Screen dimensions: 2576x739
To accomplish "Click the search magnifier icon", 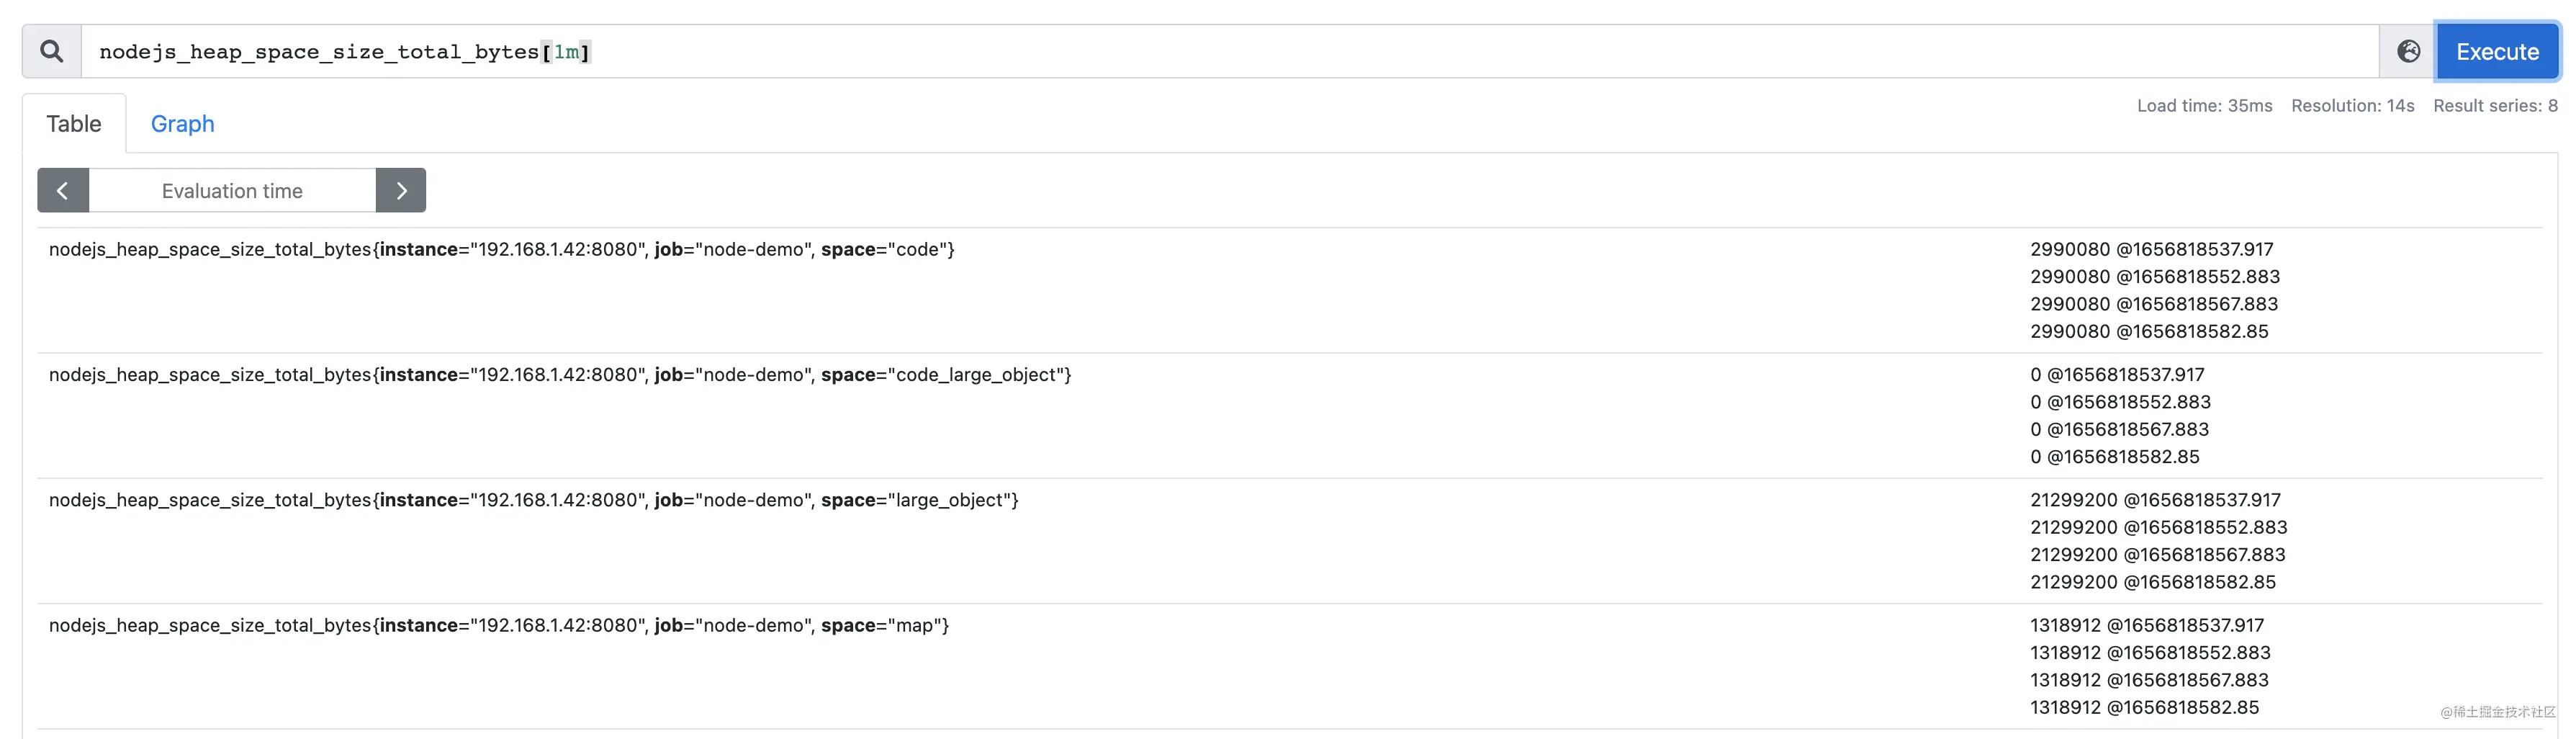I will click(51, 51).
